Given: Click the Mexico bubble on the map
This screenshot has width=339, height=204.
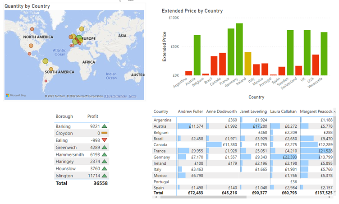Looking at the screenshot, I should 29,54.
